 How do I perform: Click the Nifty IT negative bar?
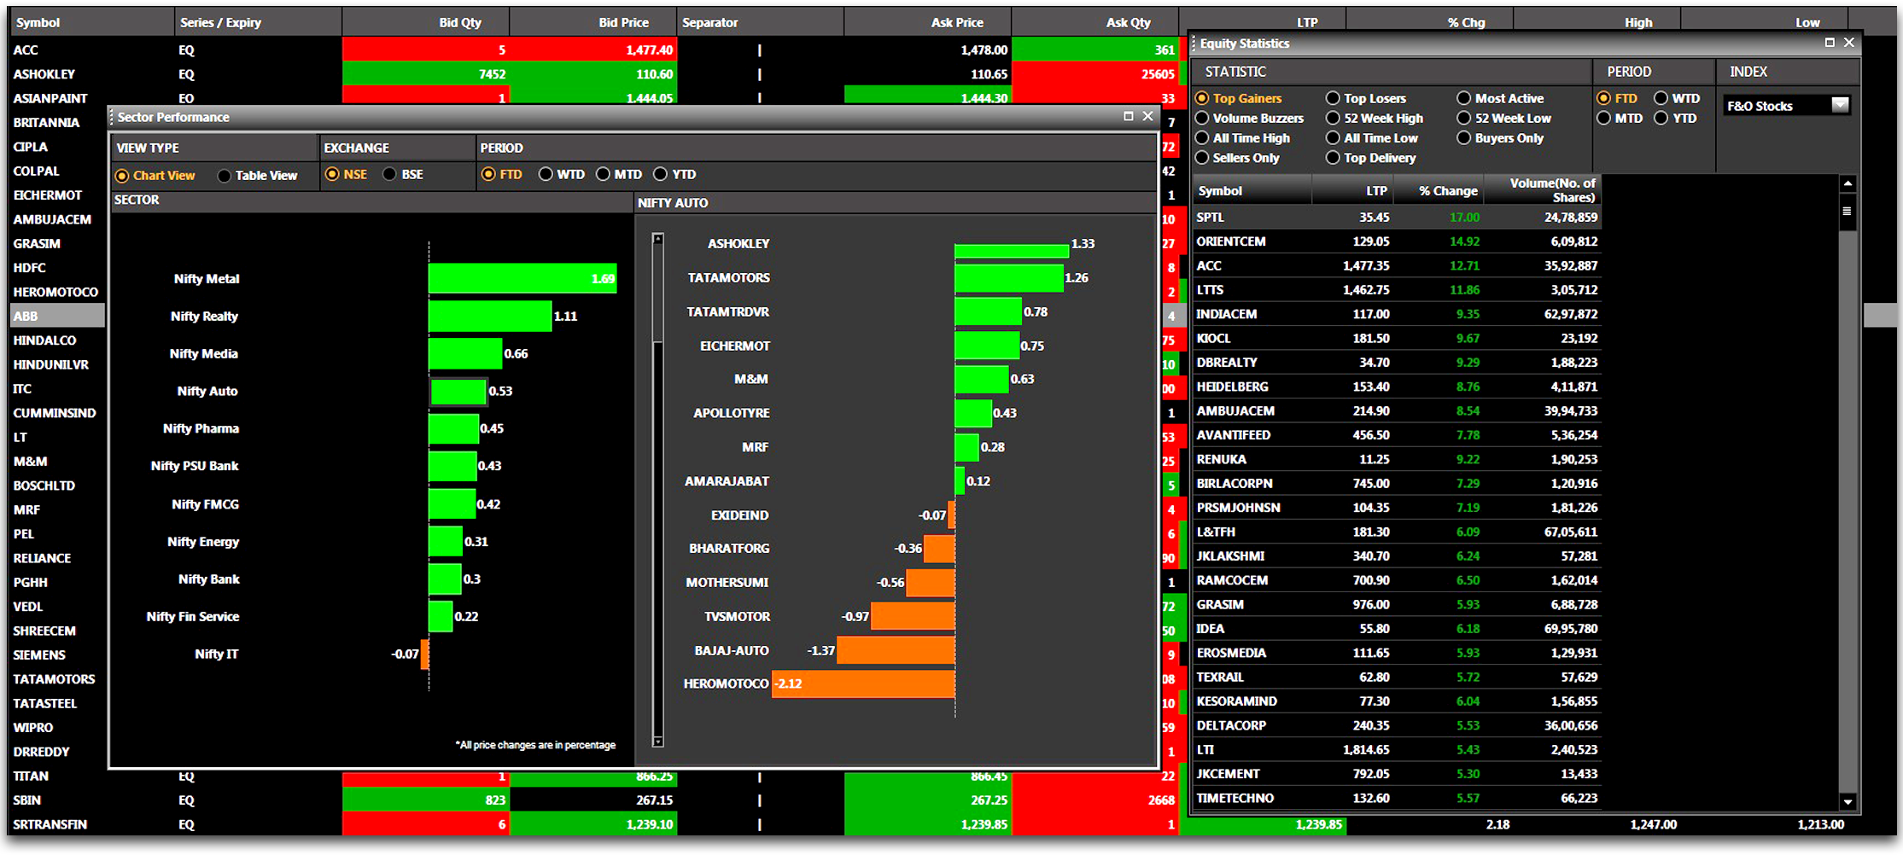point(425,654)
